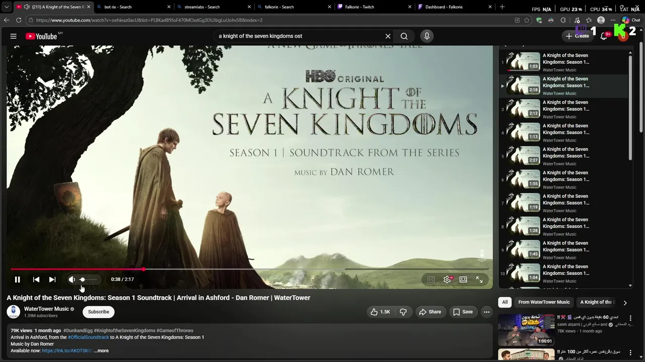The height and width of the screenshot is (362, 645).
Task: Pause the playing video
Action: coord(17,280)
